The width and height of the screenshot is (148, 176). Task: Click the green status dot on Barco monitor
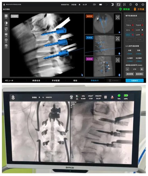[x=119, y=95]
